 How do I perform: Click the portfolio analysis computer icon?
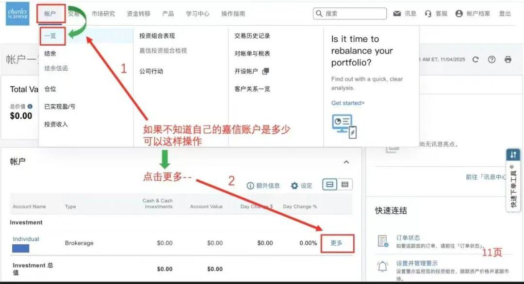point(344,126)
